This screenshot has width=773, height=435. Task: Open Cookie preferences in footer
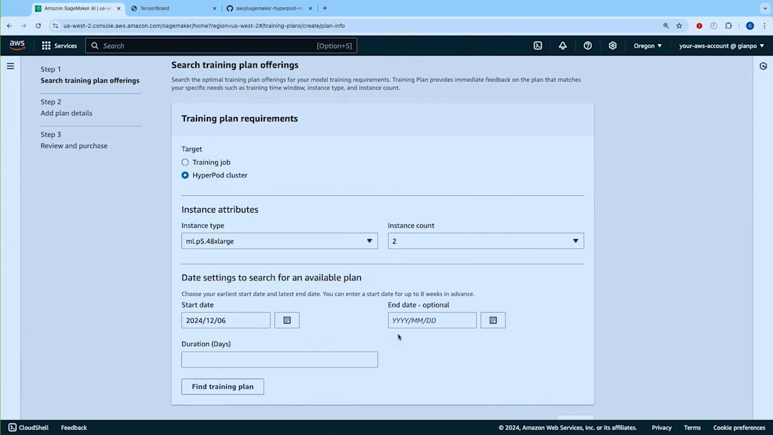739,427
